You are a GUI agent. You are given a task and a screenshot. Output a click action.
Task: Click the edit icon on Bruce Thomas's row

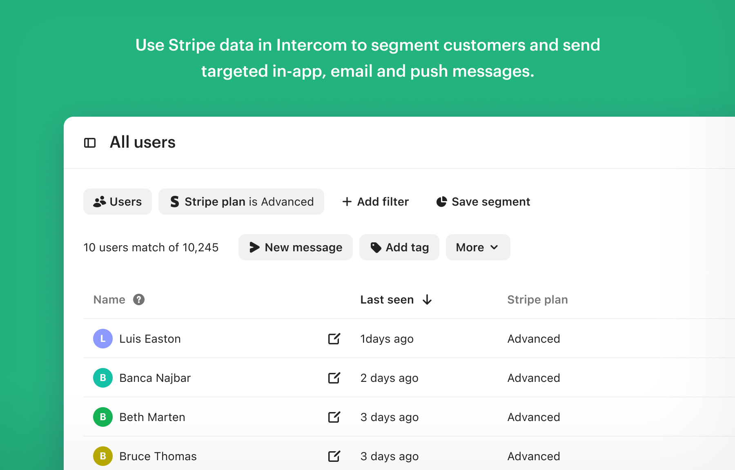[x=334, y=456]
